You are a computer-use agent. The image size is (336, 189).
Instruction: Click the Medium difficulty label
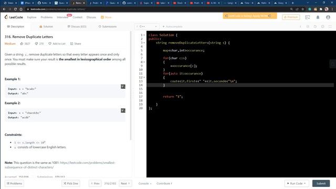[10, 44]
